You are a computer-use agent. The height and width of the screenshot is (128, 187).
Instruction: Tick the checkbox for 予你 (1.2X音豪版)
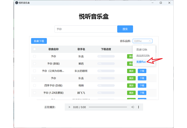tap(34, 93)
